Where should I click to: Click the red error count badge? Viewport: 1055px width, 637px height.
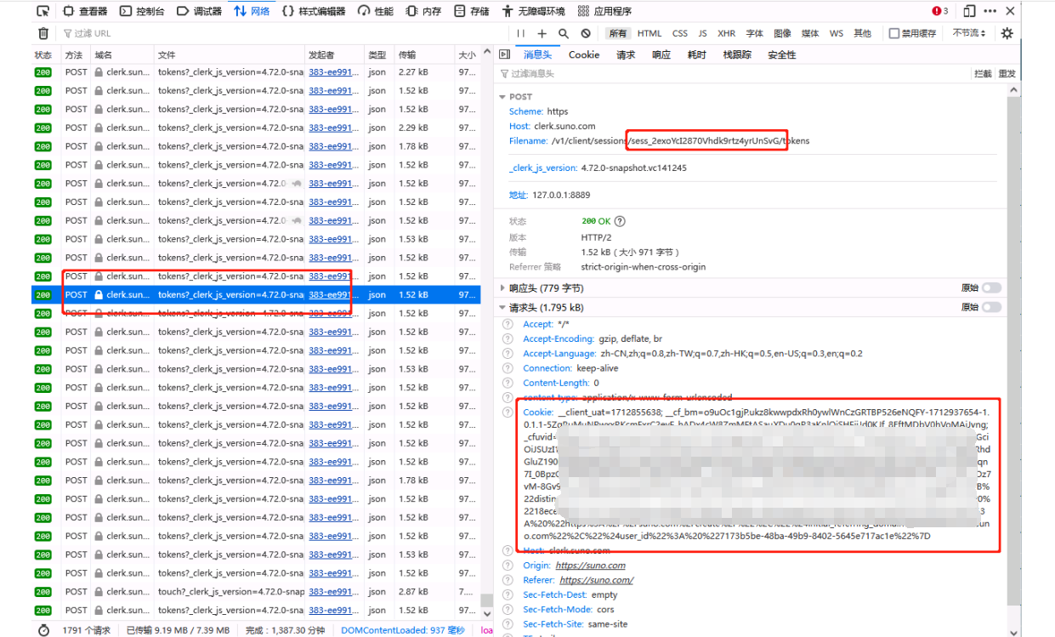tap(940, 11)
